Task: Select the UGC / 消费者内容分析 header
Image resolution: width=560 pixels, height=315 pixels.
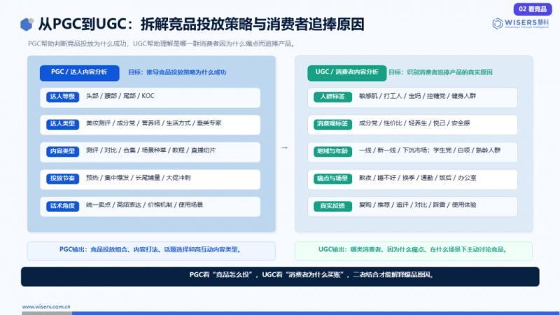Action: 346,73
